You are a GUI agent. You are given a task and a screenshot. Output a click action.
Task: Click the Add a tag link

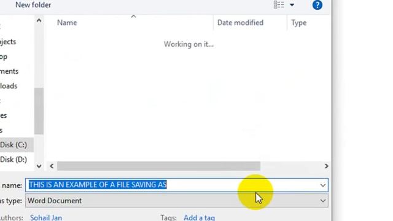click(199, 217)
